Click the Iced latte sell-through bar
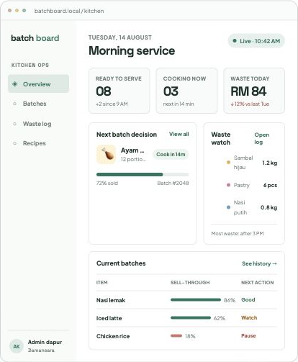Viewport: 298px width, 362px height. 191,318
